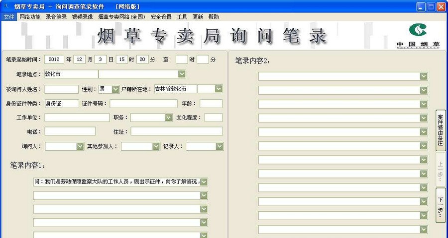Open the 记录人 dropdown

click(x=205, y=146)
